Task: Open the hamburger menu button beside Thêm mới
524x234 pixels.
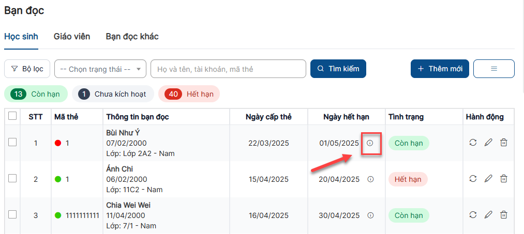Action: coord(493,69)
